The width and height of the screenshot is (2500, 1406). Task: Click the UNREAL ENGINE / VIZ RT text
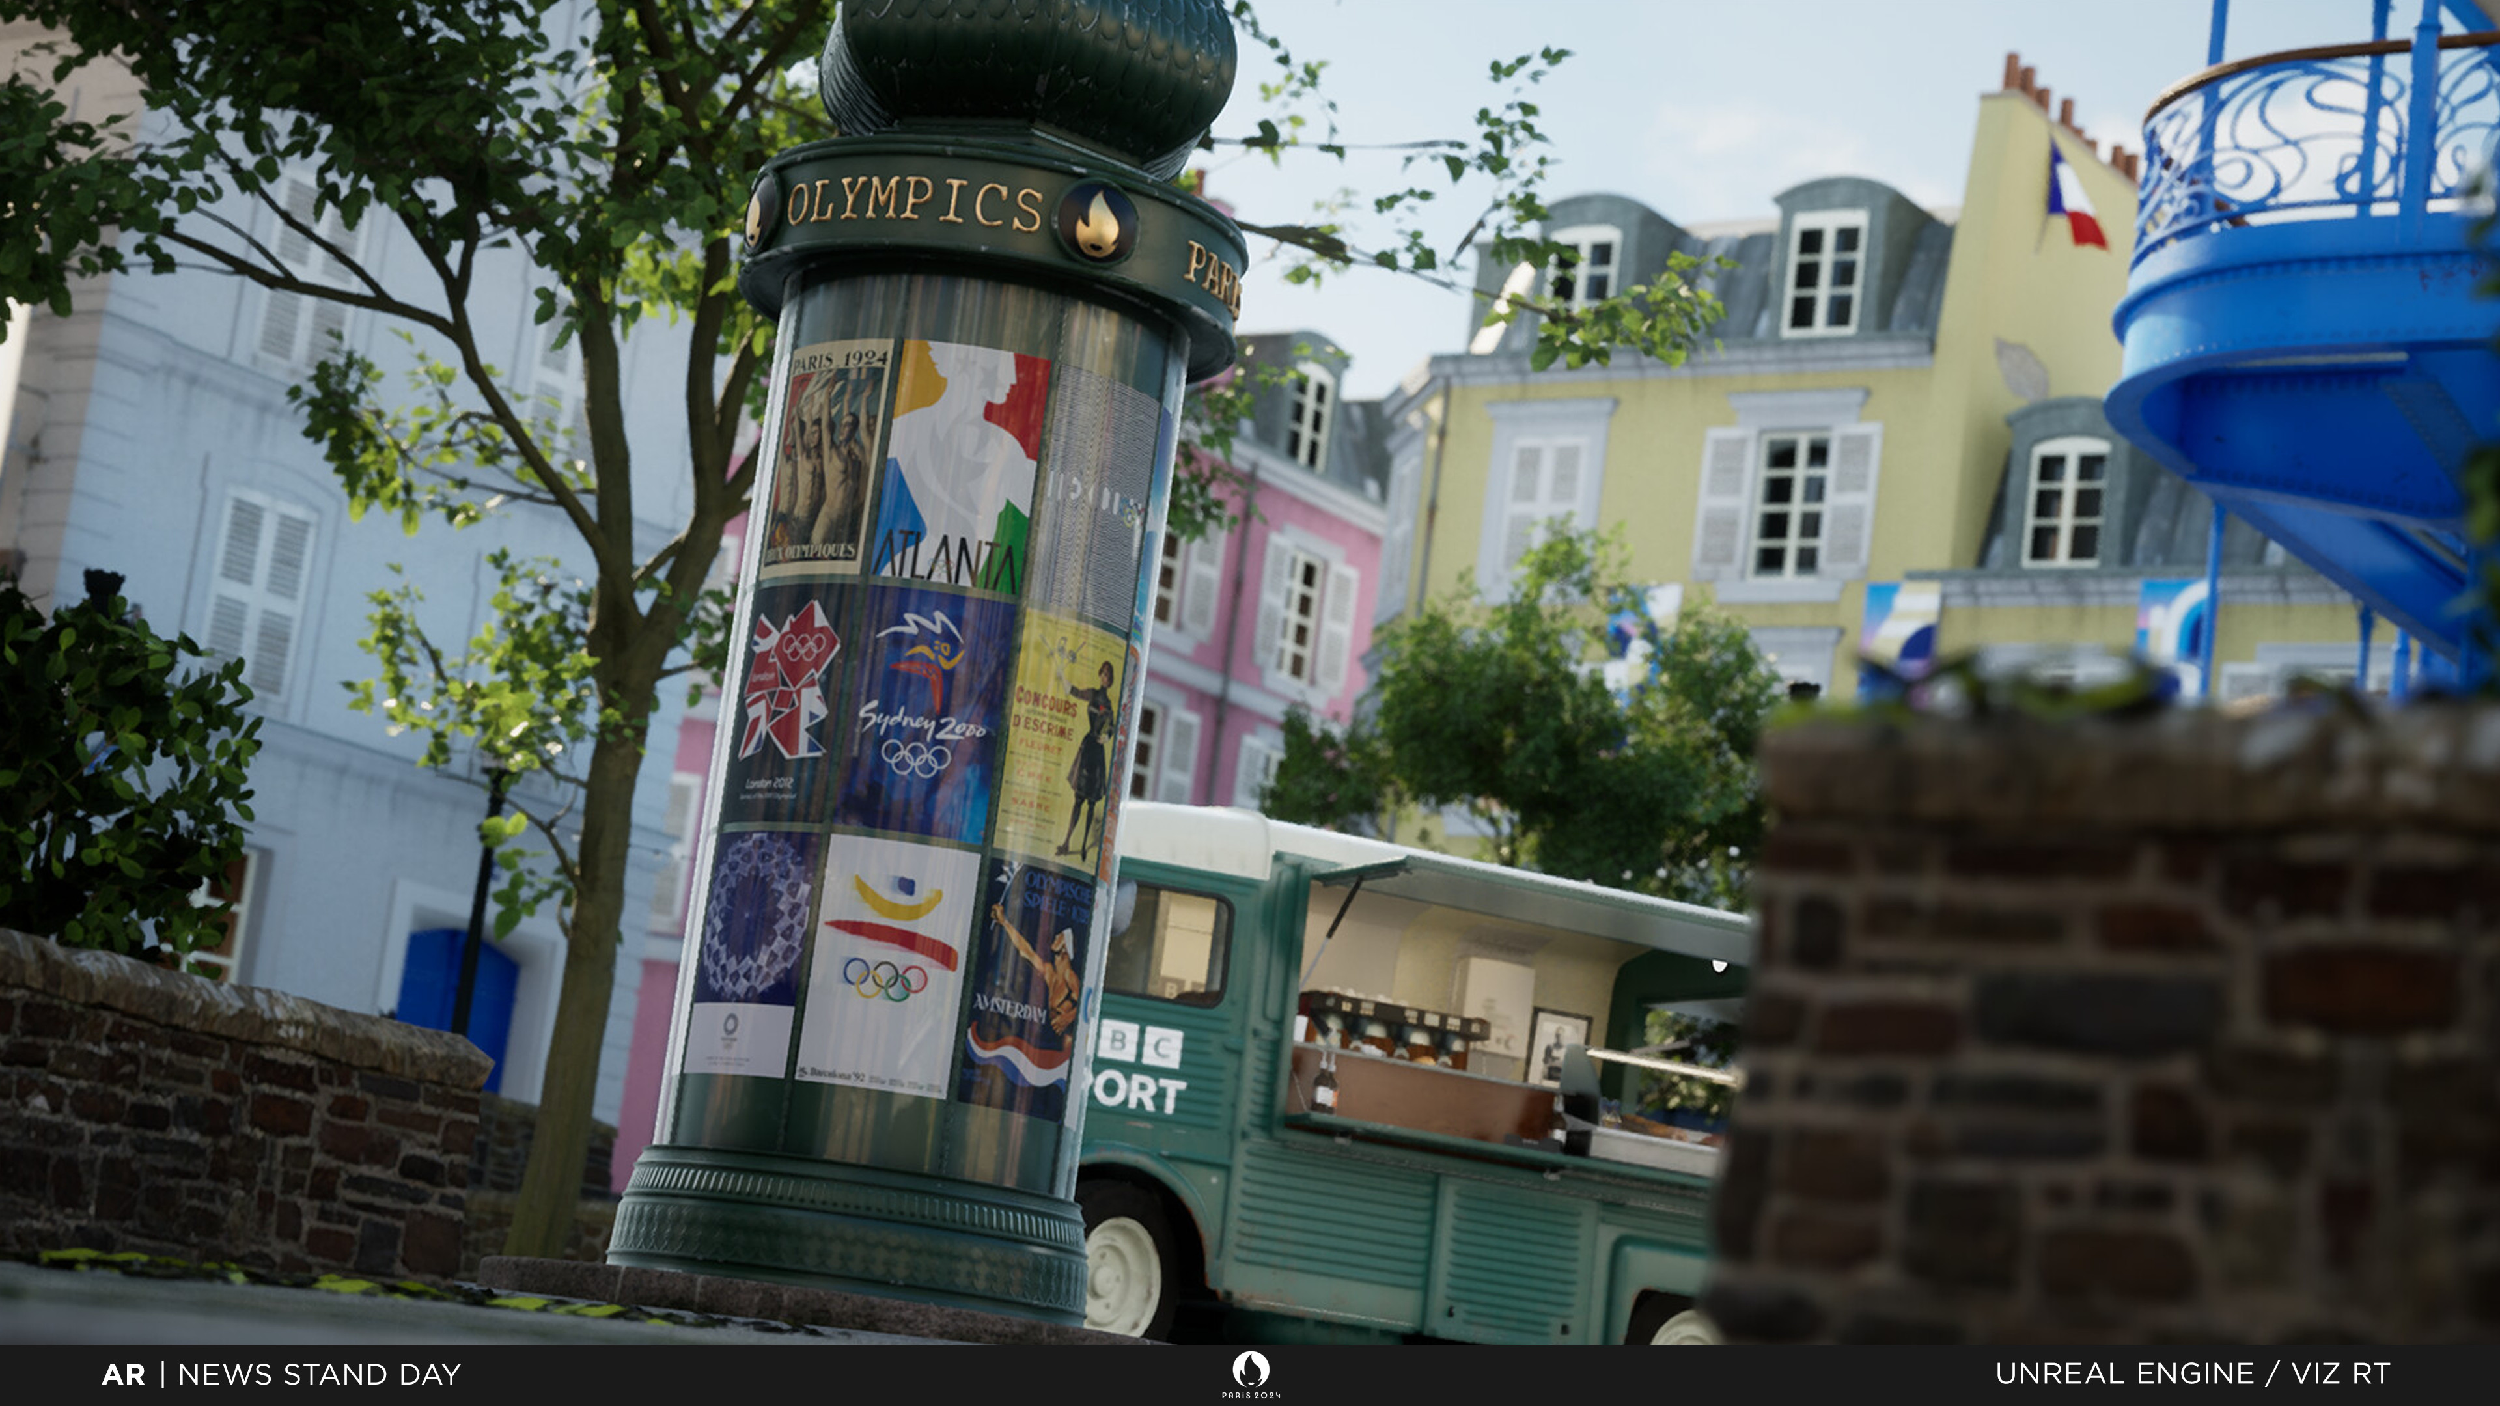pos(2192,1373)
